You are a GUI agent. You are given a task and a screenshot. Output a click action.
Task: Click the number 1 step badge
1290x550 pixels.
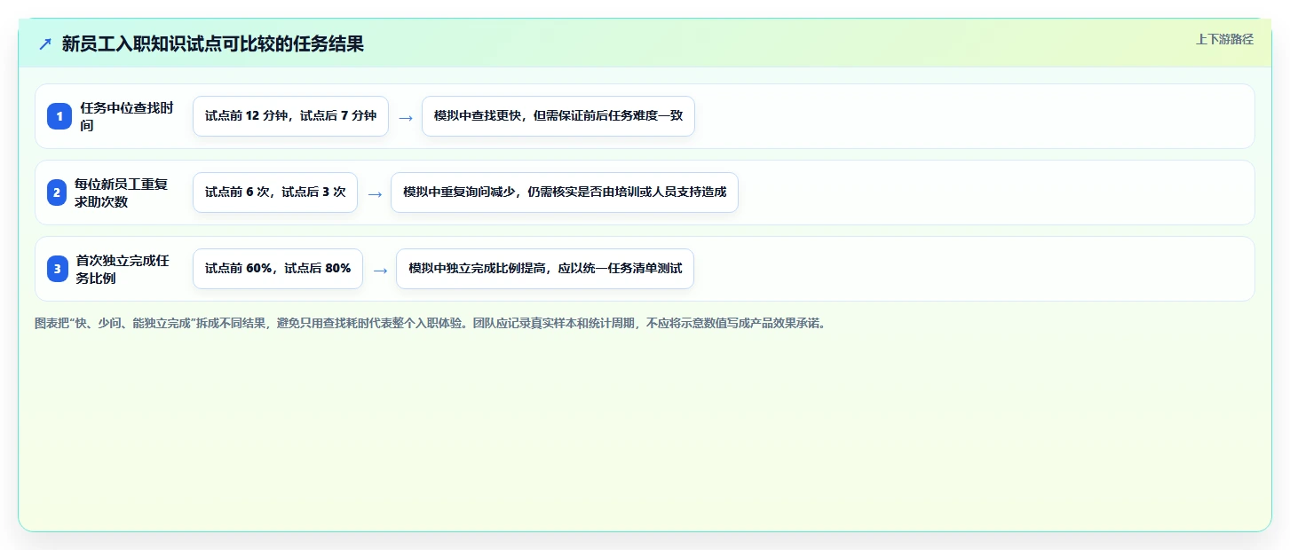point(59,116)
